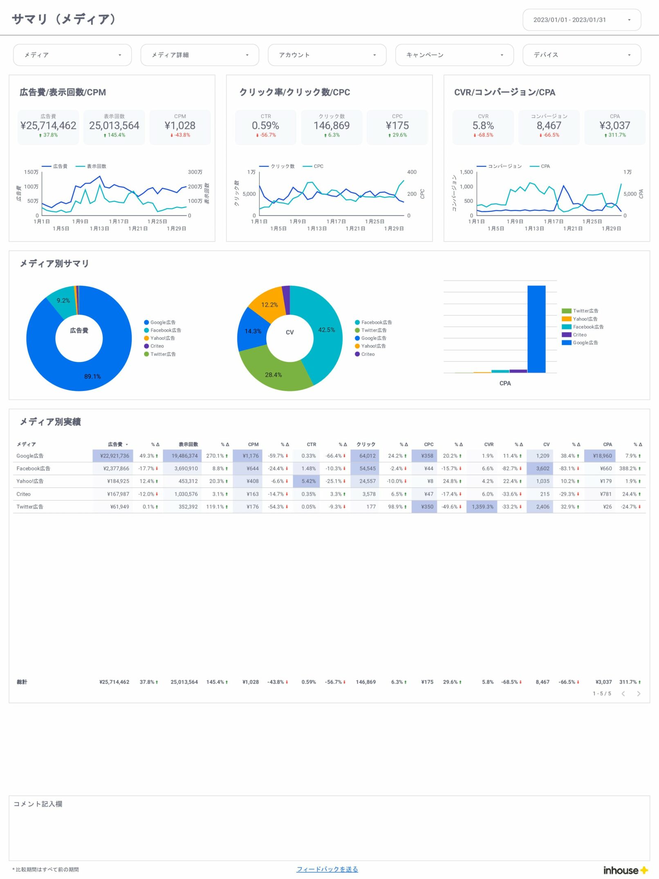Expand the デバイス filter dropdown

tap(581, 55)
